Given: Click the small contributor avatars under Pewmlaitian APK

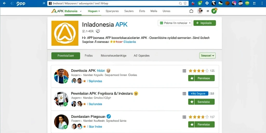Looking at the screenshot, I should point(77,104).
